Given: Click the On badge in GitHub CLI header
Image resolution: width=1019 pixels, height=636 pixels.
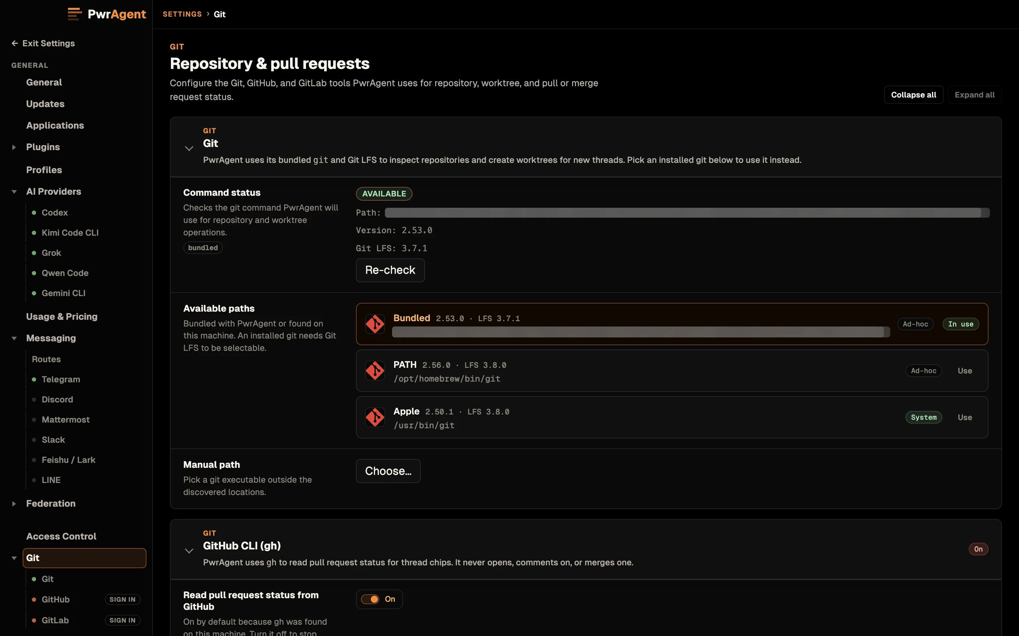Looking at the screenshot, I should pyautogui.click(x=978, y=549).
